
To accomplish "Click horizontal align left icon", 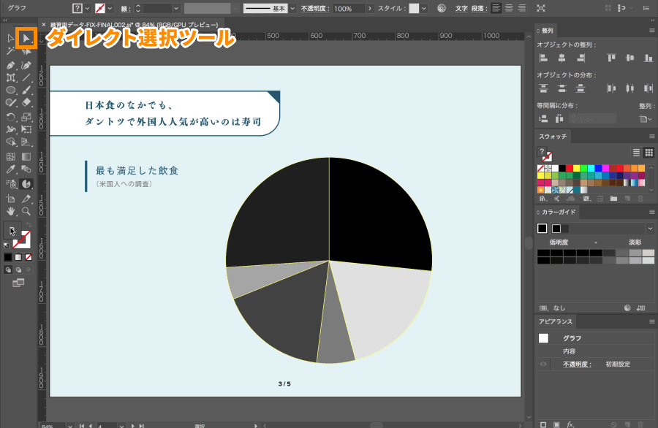I will coord(543,58).
